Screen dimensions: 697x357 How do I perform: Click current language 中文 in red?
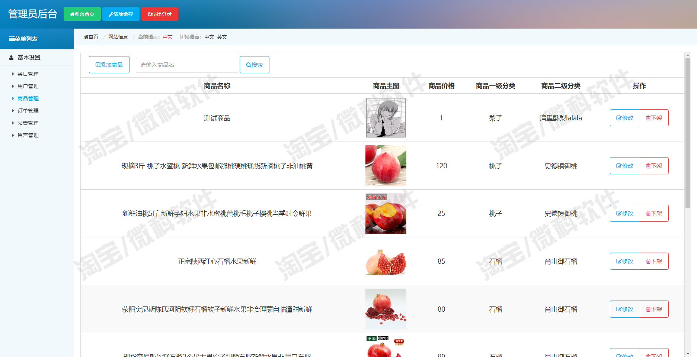coord(167,37)
